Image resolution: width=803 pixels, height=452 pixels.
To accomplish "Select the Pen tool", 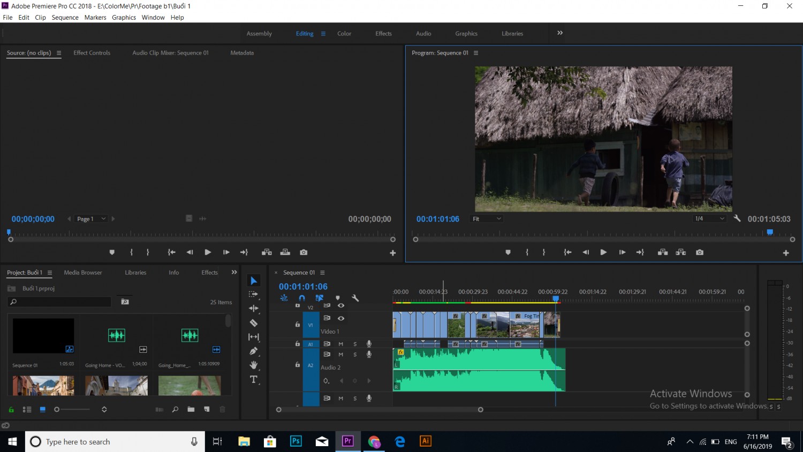I will tap(254, 351).
